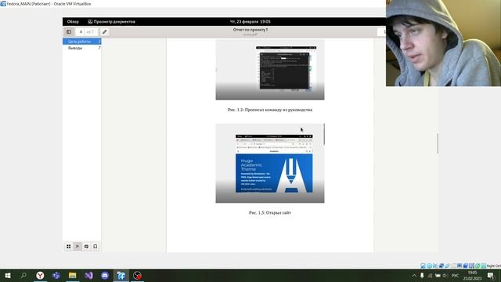This screenshot has width=501, height=282.
Task: Open the Windows notification center
Action: click(491, 275)
